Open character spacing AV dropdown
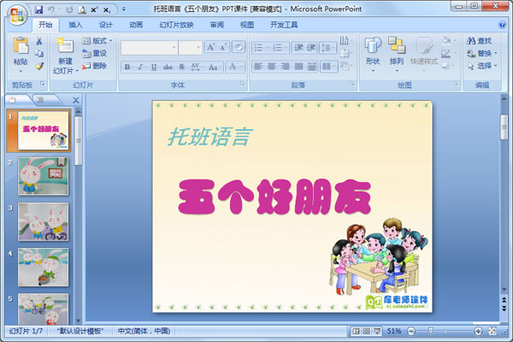This screenshot has width=513, height=342. [x=197, y=67]
